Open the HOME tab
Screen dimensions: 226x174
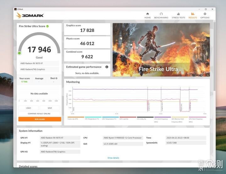(x=148, y=16)
